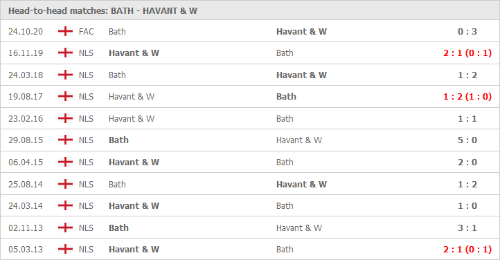This screenshot has width=500, height=260.
Task: Click the England flag on the 23.02.16 row
Action: click(x=65, y=118)
